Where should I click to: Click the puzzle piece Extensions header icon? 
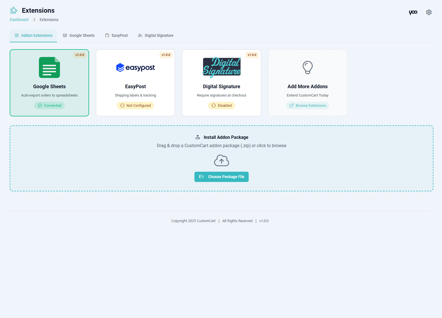pyautogui.click(x=14, y=11)
